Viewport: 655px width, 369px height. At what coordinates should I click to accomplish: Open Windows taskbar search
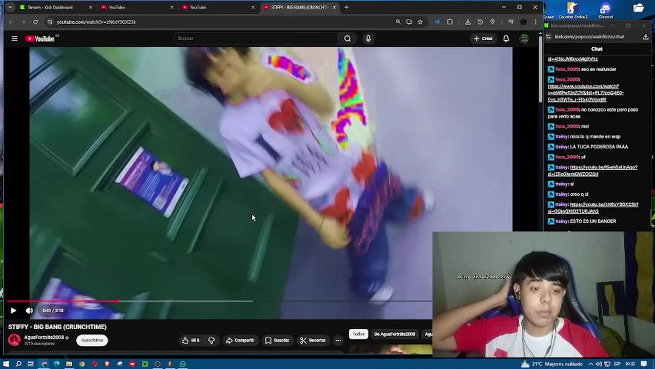(x=18, y=364)
